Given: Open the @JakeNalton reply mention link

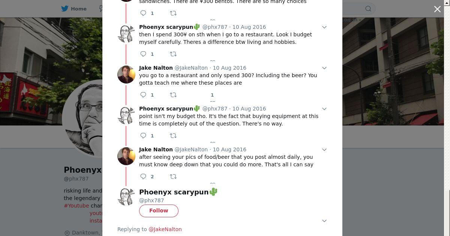Looking at the screenshot, I should pyautogui.click(x=165, y=229).
